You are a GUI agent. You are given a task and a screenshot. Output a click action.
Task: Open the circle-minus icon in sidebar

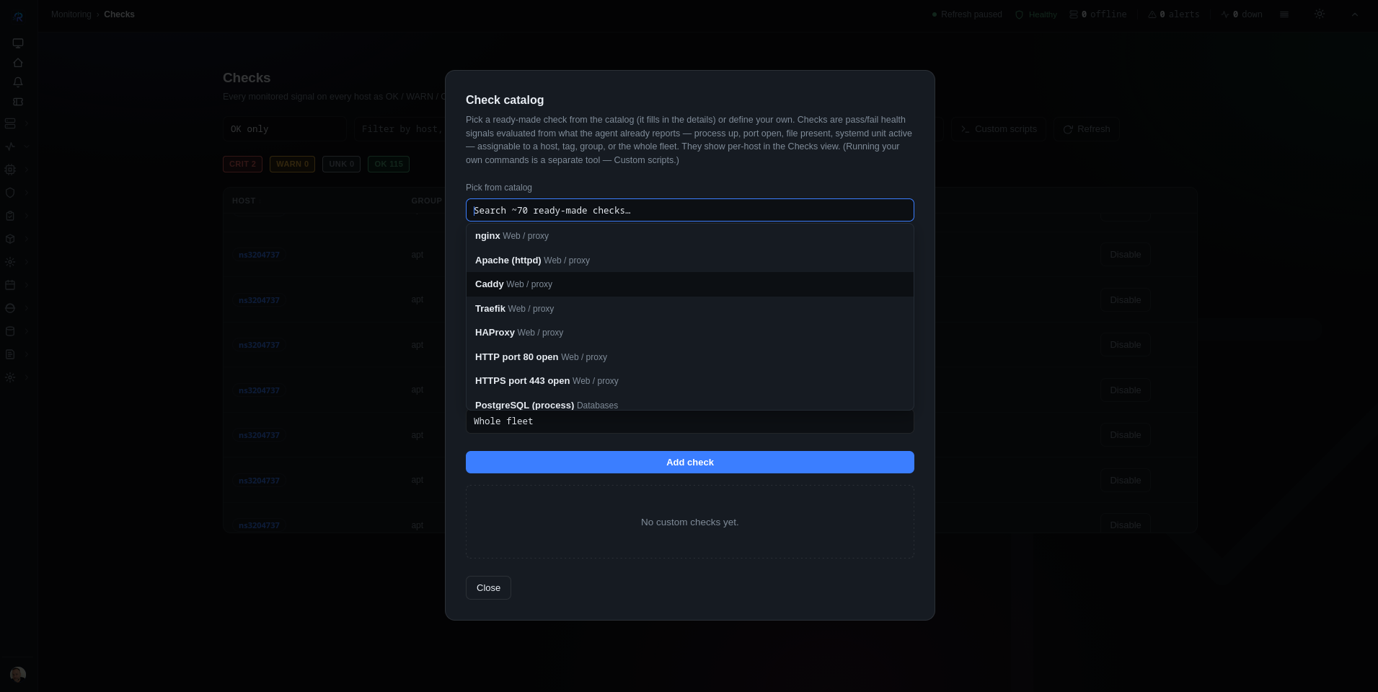point(10,308)
